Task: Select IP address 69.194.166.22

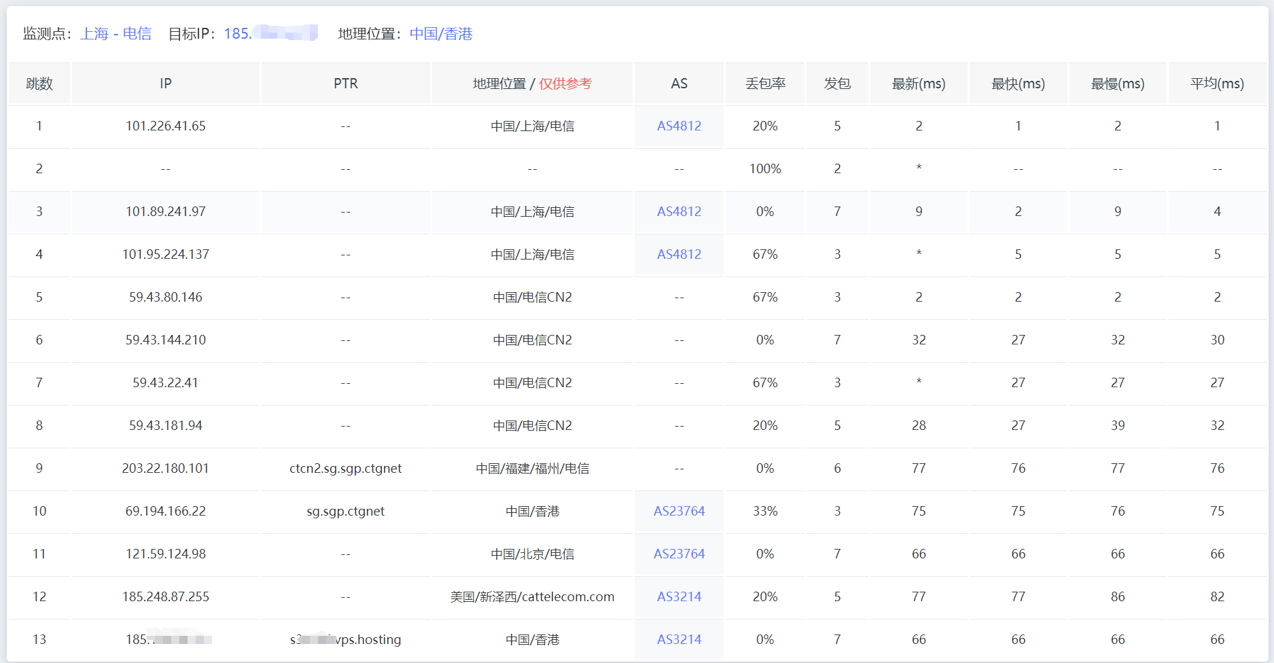Action: [x=166, y=511]
